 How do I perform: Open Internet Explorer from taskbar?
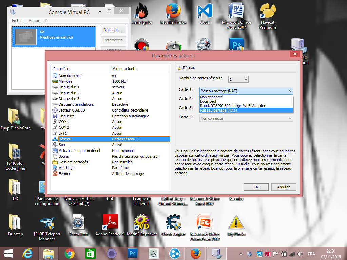pos(27,254)
